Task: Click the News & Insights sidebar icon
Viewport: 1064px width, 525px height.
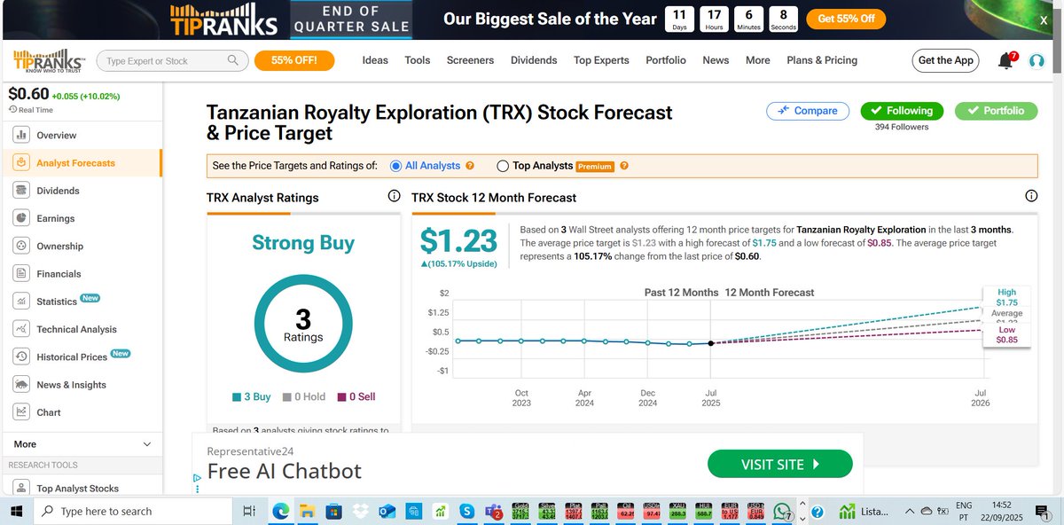Action: [x=21, y=384]
